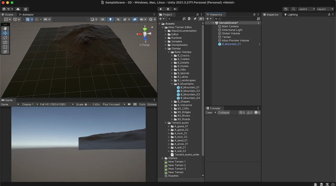336x186 pixels.
Task: Expand the B_Cracks folder
Action: [x=172, y=56]
